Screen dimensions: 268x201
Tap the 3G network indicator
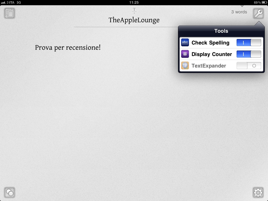19,2
